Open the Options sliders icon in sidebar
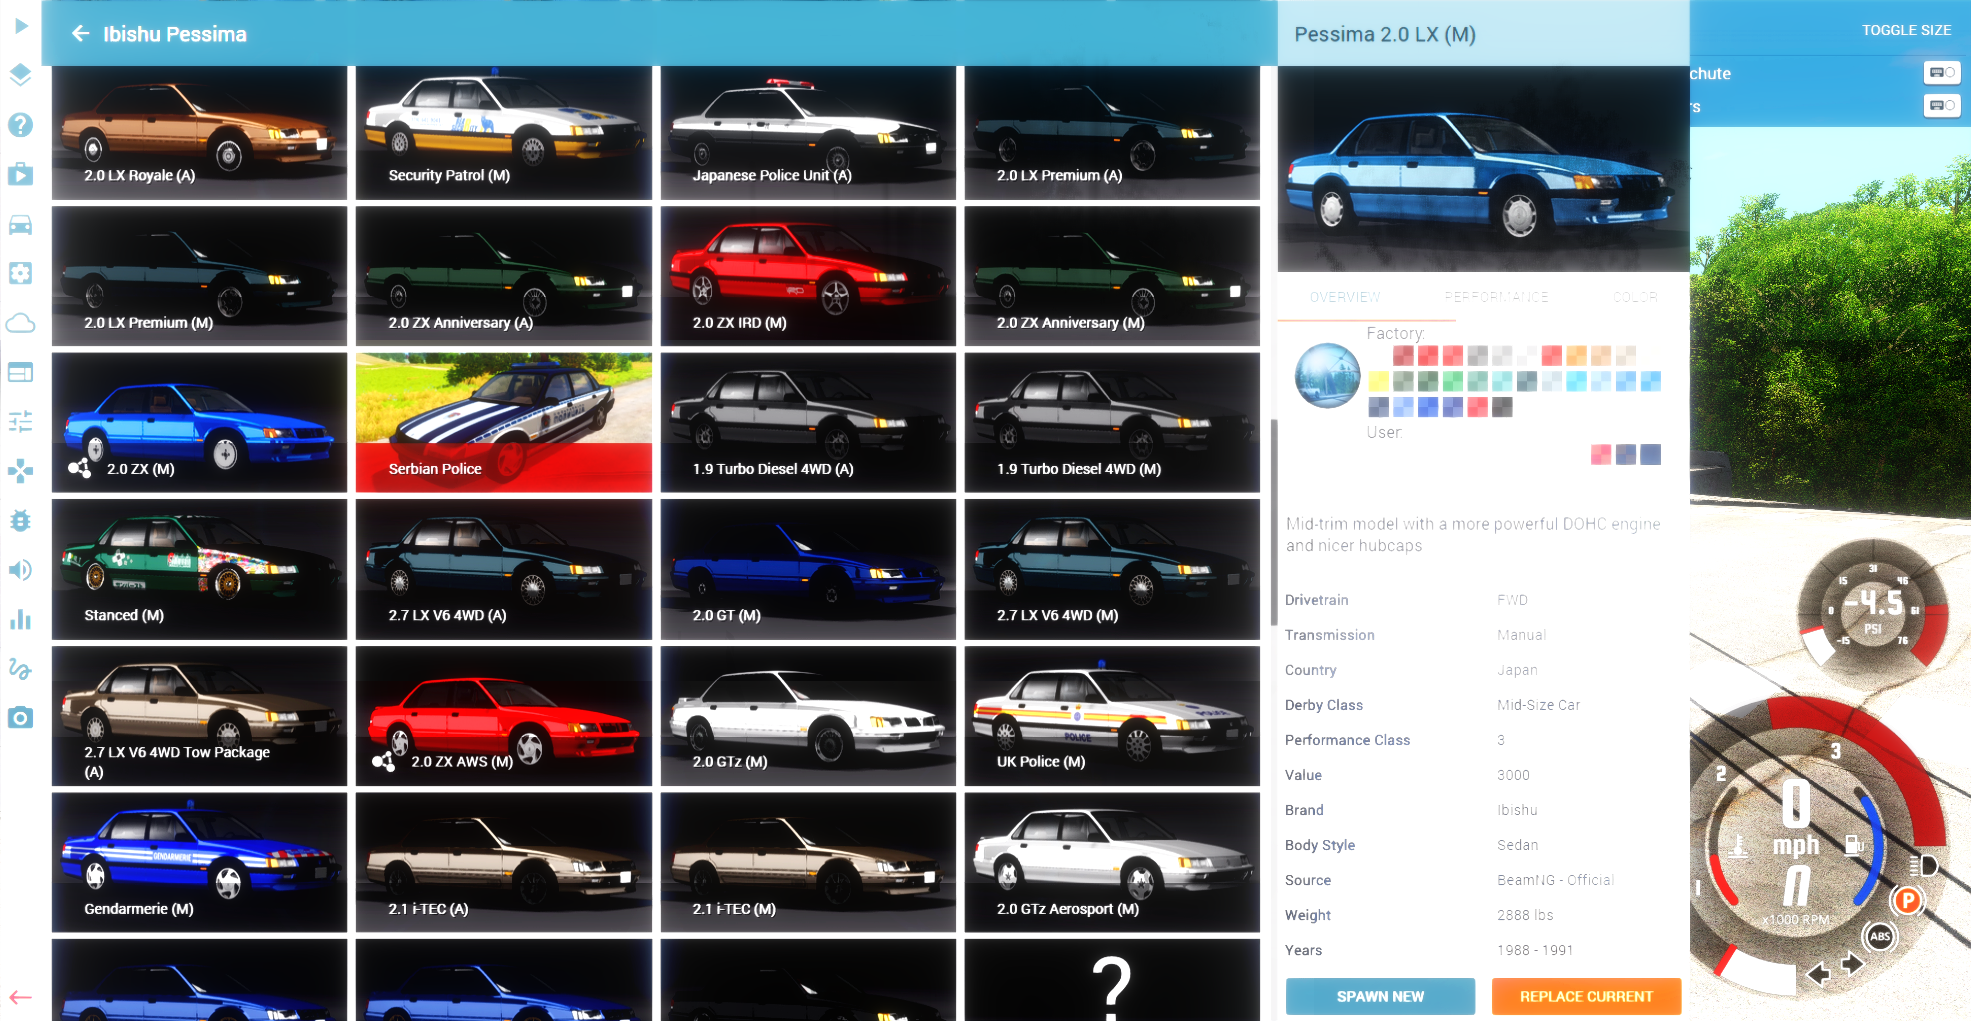Image resolution: width=1971 pixels, height=1021 pixels. point(21,422)
